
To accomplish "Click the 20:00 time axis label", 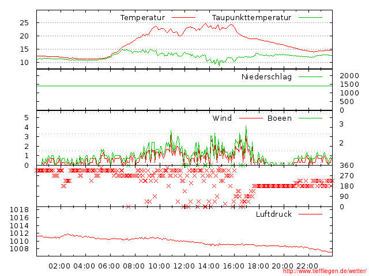I will pos(283,266).
